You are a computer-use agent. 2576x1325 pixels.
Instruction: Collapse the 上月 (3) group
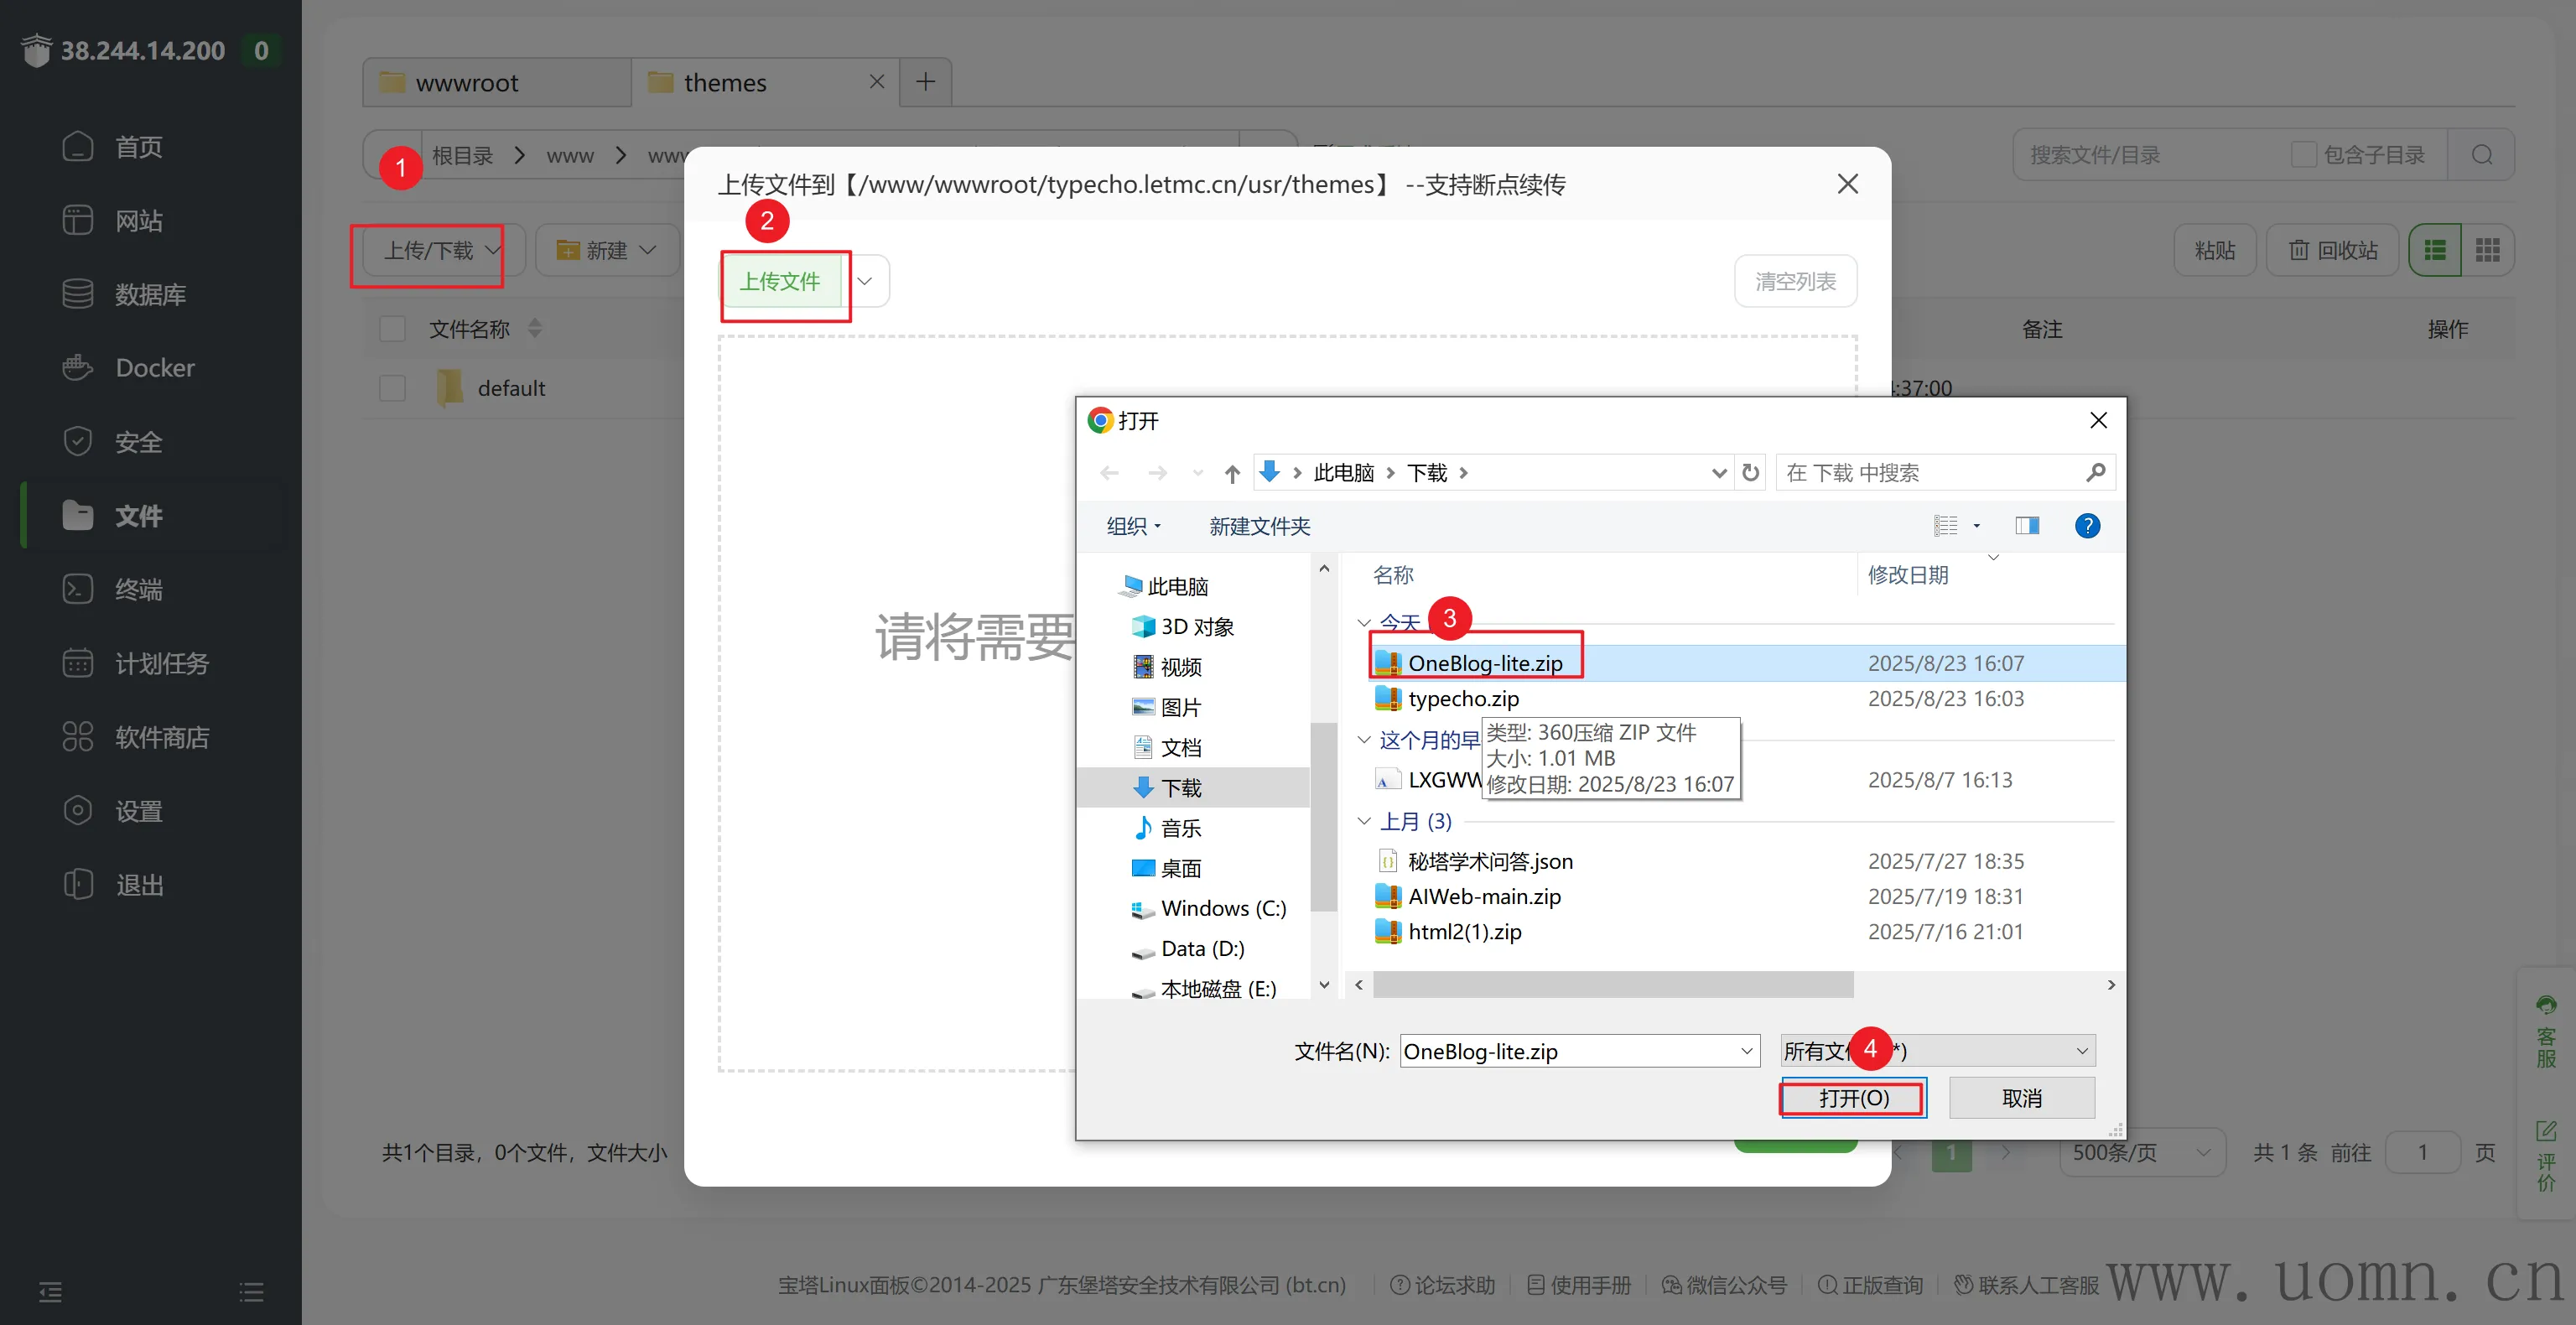click(x=1364, y=821)
